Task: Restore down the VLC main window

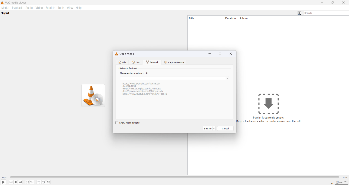Action: point(333,3)
